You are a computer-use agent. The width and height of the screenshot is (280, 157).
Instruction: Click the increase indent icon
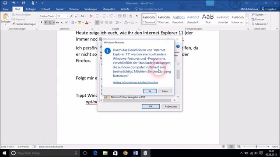click(124, 16)
